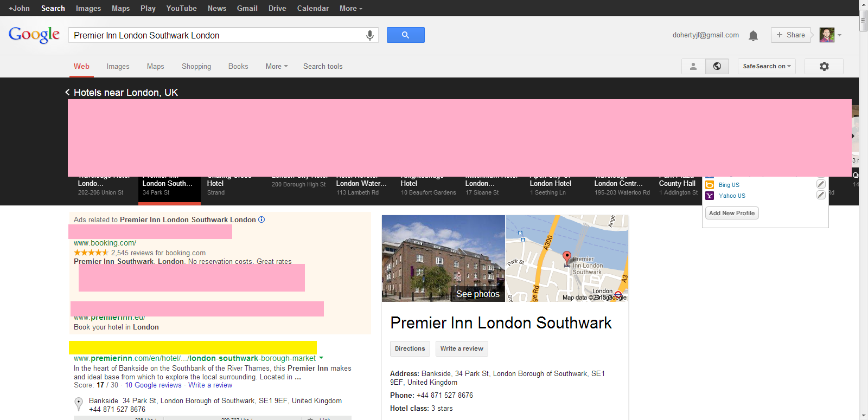Click the Share button
Viewport: 868px width, 420px height.
[x=791, y=35]
